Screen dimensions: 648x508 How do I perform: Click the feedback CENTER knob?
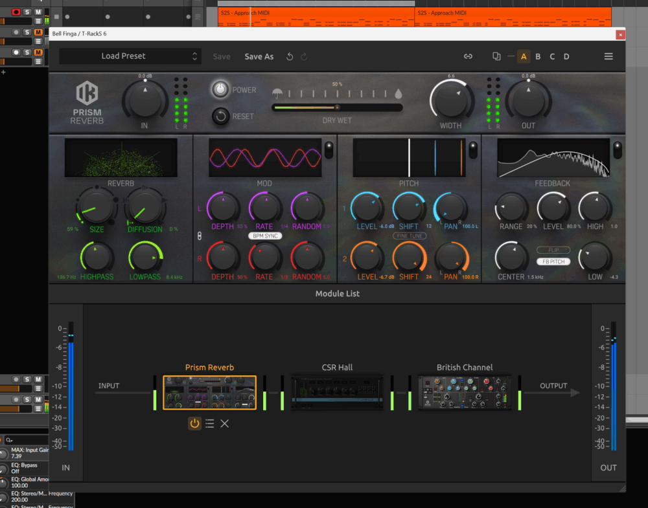click(x=512, y=258)
